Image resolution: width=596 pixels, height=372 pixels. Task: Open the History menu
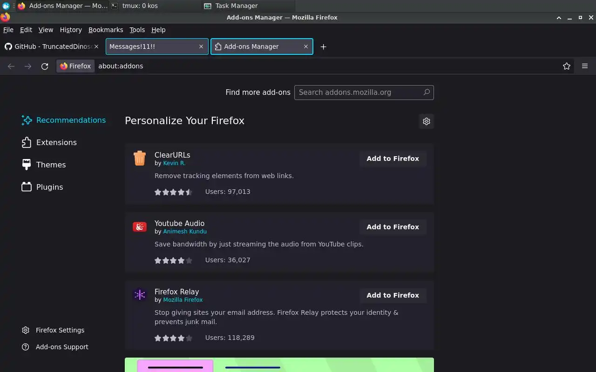tap(71, 30)
